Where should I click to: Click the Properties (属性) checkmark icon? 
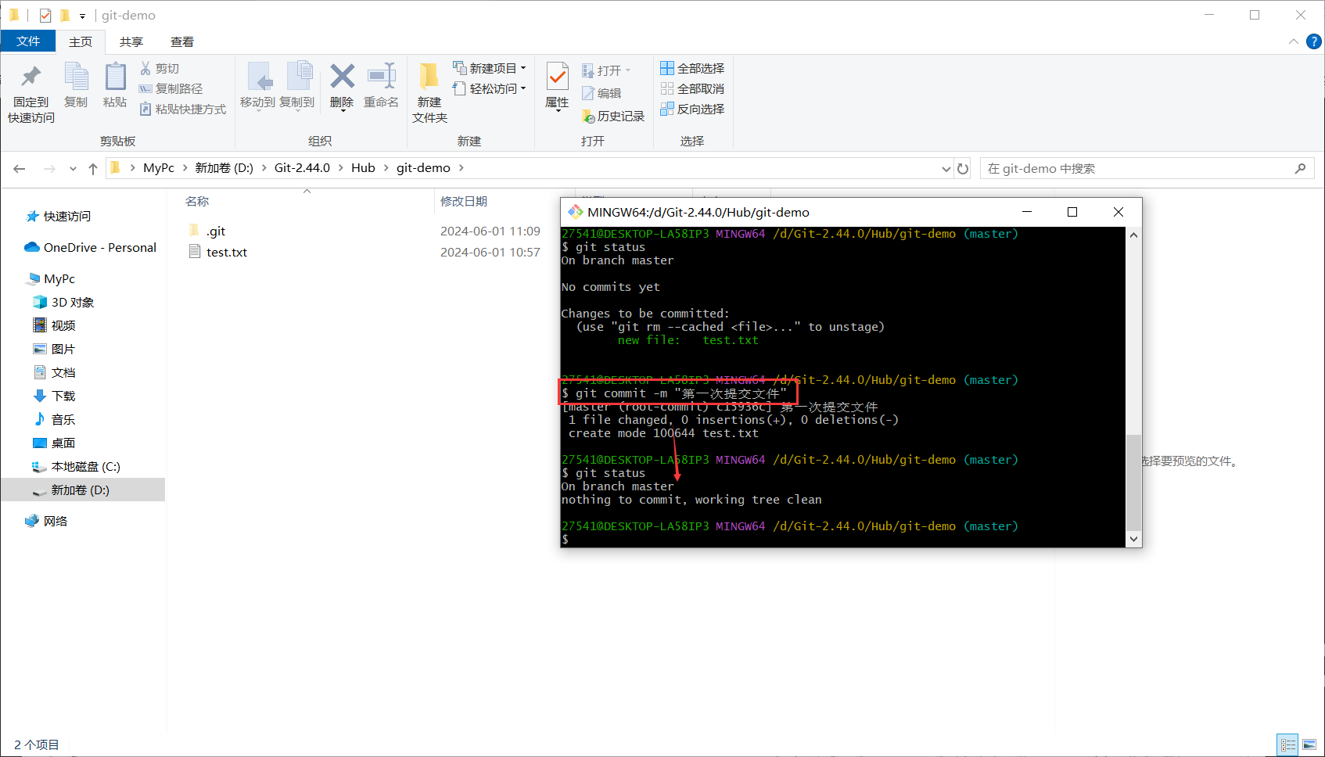point(557,77)
